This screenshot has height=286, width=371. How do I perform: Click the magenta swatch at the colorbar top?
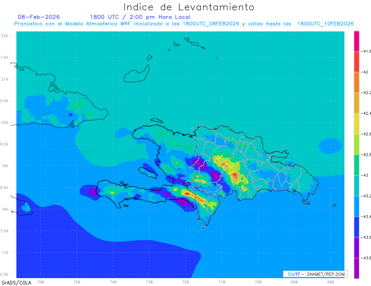click(356, 41)
